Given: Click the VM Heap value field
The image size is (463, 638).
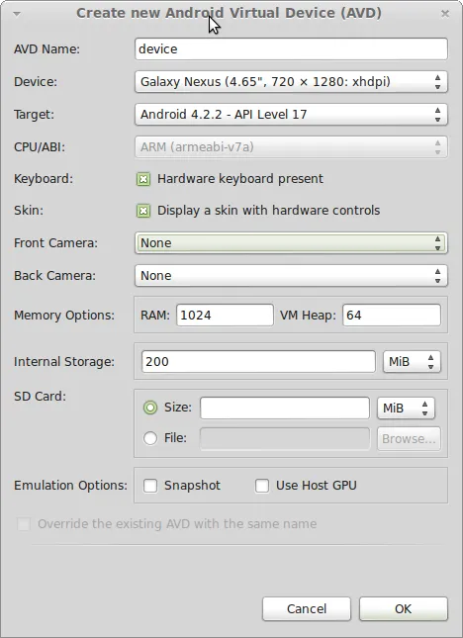Looking at the screenshot, I should click(x=392, y=316).
